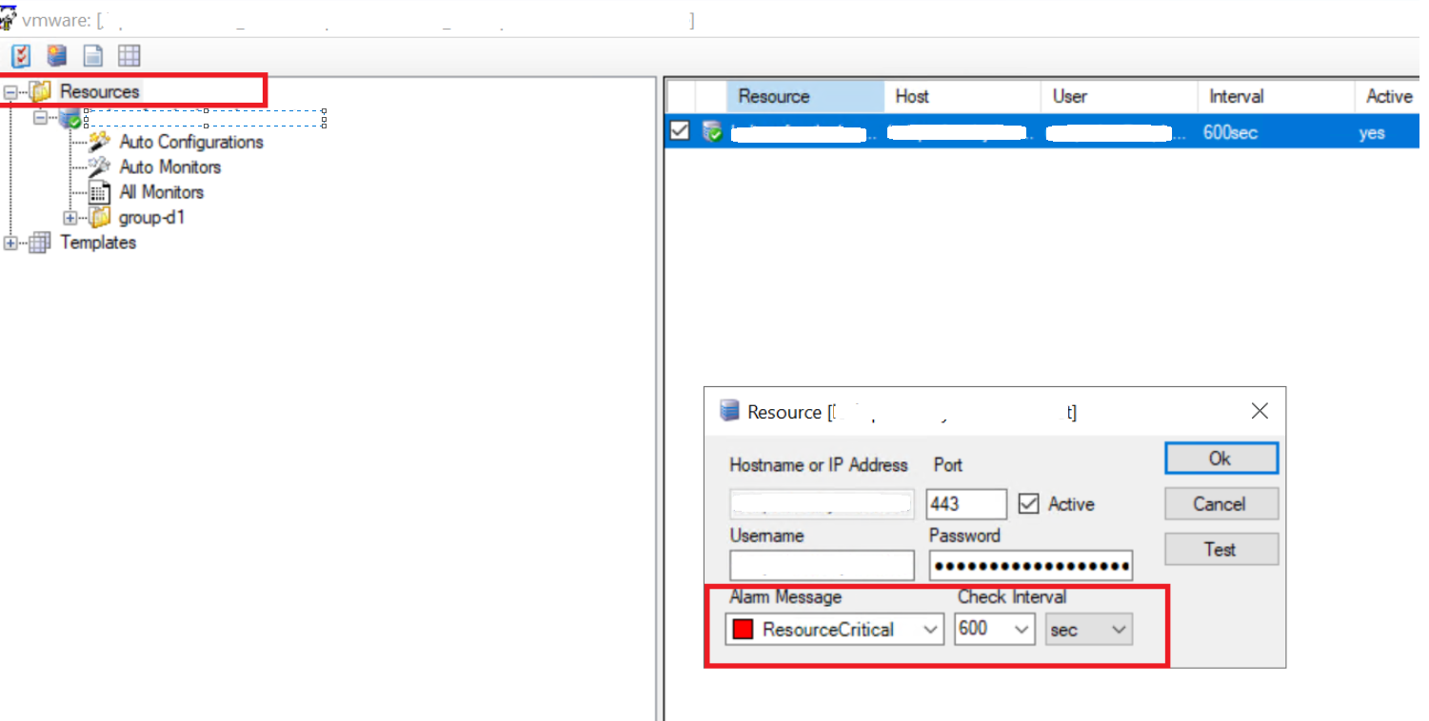
Task: Click the grid icon beside Templates
Action: [x=40, y=243]
